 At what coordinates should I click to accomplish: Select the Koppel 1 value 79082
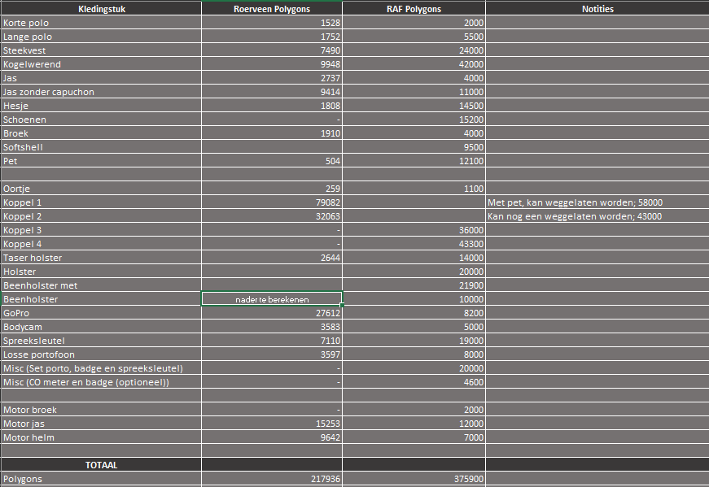pyautogui.click(x=272, y=202)
